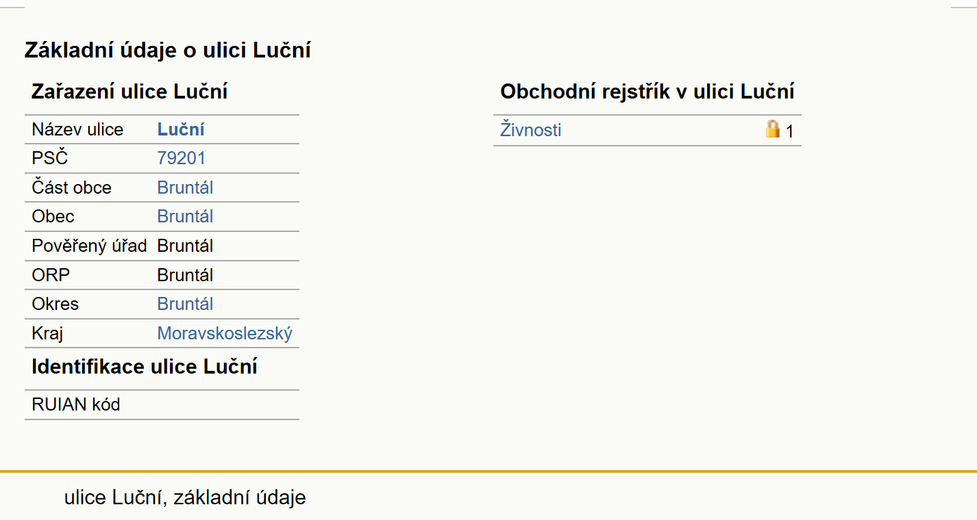The height and width of the screenshot is (520, 977).
Task: Open Bruntál link in Okres row
Action: click(185, 304)
